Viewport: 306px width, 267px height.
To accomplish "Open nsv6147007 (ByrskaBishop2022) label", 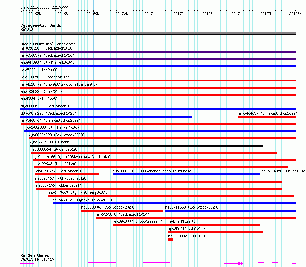I will tap(77, 193).
